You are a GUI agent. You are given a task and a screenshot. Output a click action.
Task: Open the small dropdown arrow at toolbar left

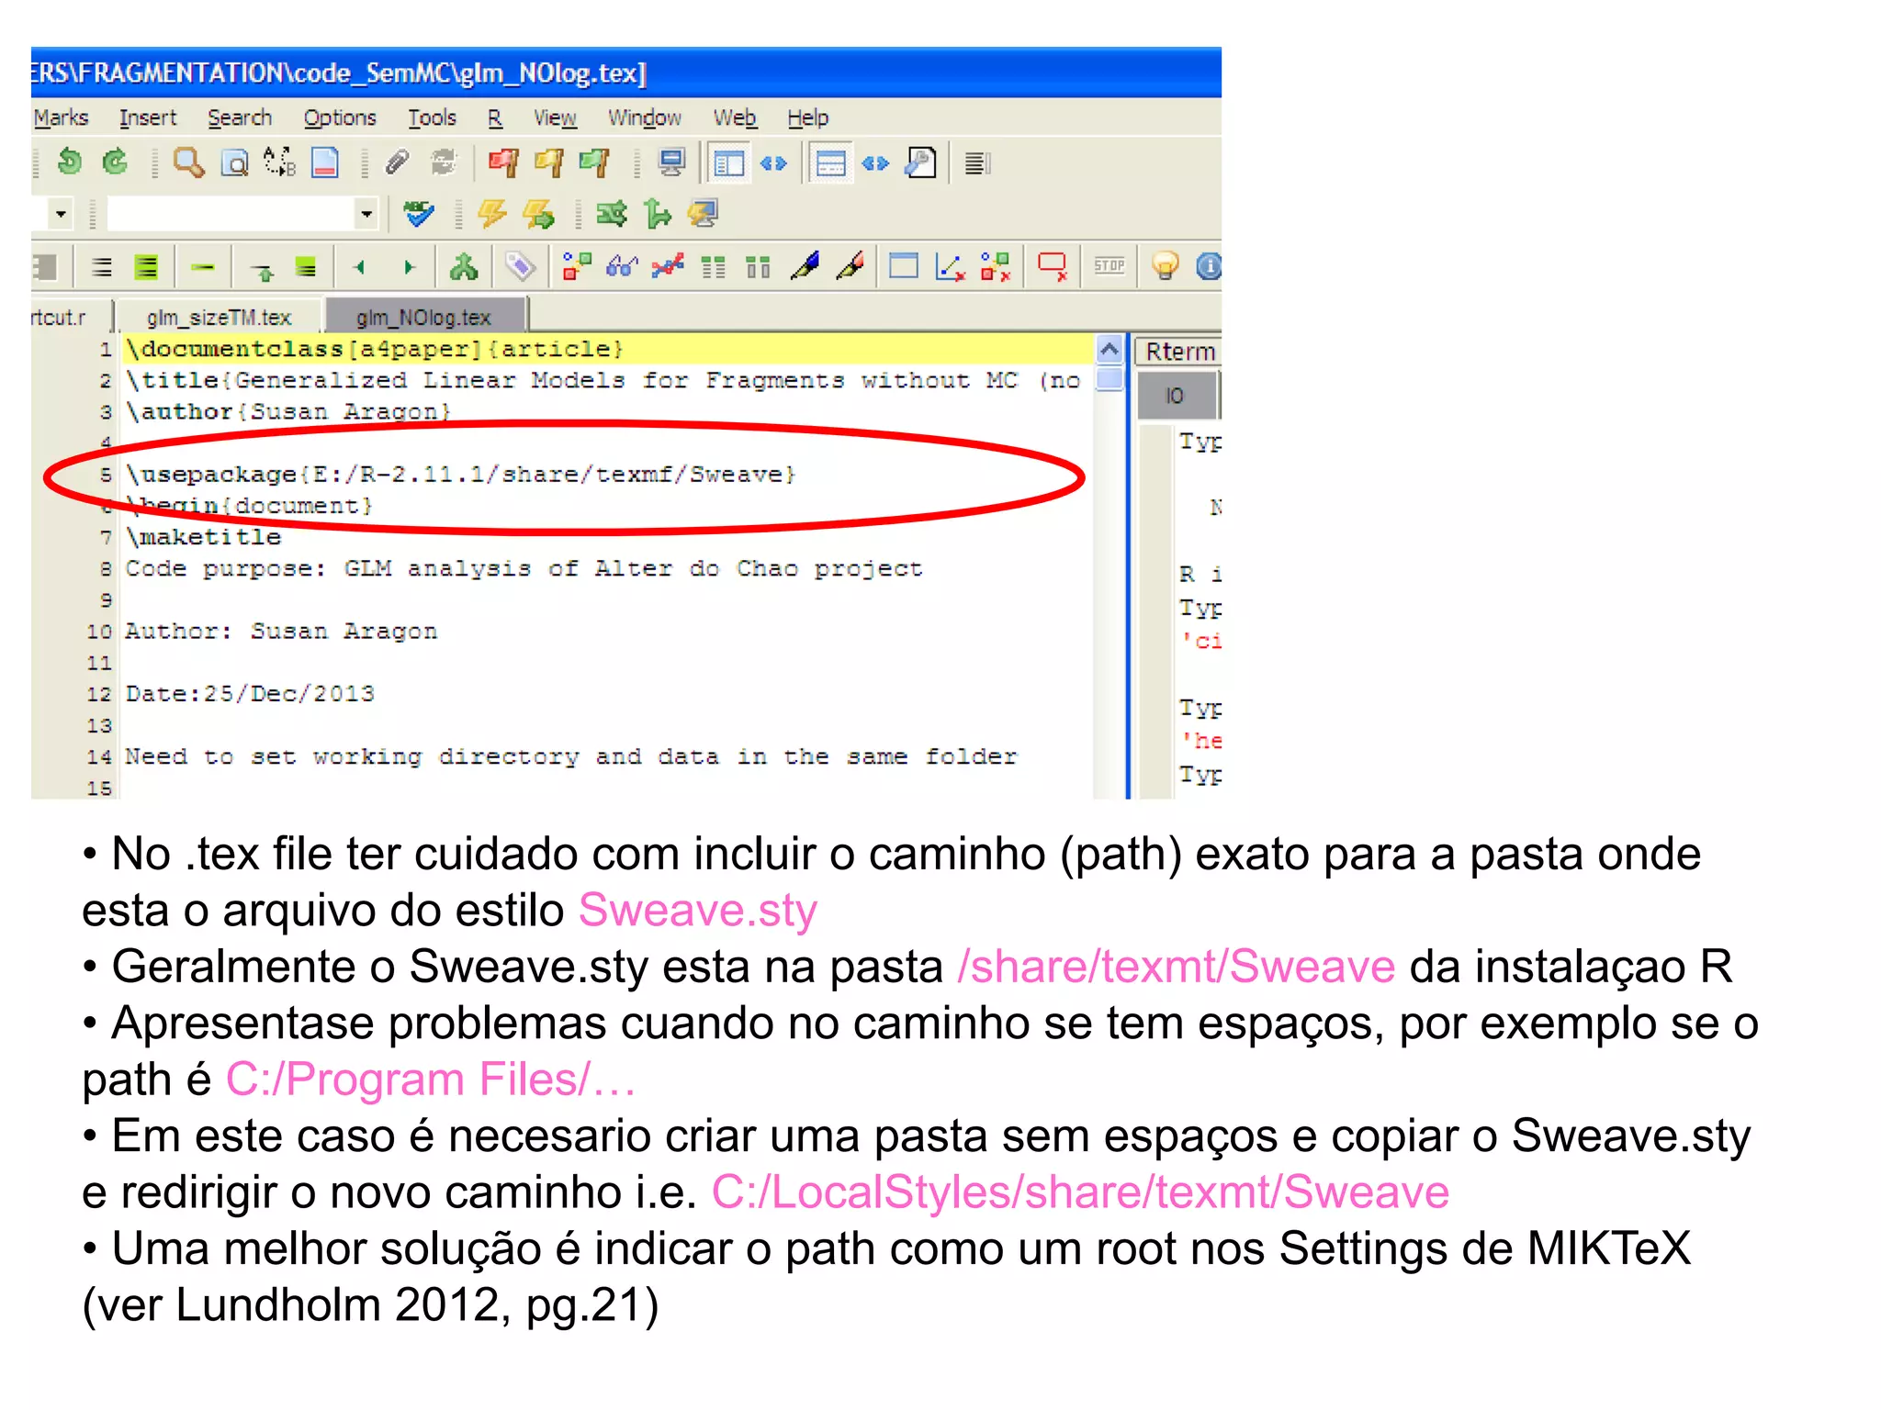[61, 215]
